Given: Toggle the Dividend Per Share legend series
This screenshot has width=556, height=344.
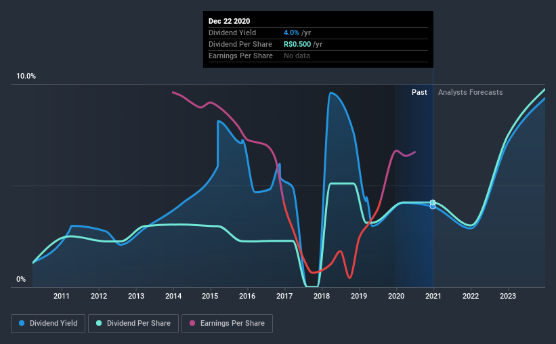Looking at the screenshot, I should tap(133, 324).
